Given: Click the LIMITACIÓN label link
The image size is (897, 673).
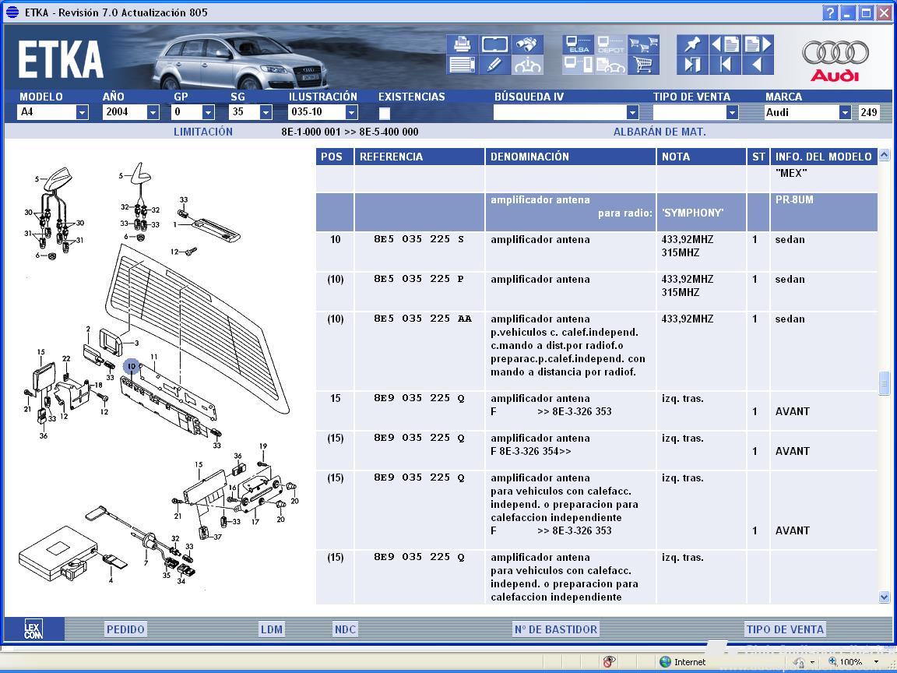Looking at the screenshot, I should point(203,132).
